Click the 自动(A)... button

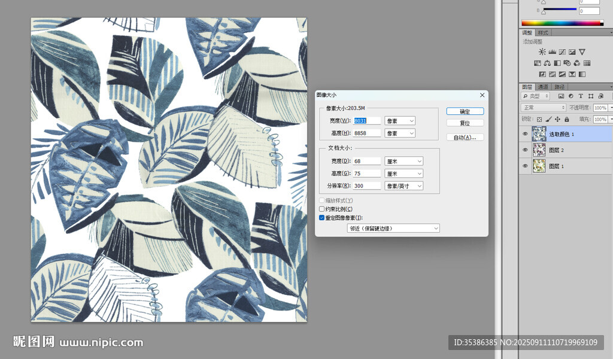click(465, 138)
